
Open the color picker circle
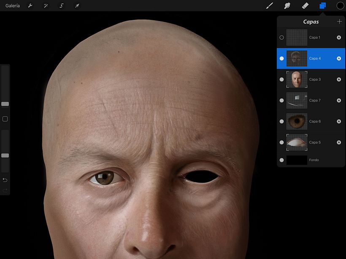tap(340, 6)
